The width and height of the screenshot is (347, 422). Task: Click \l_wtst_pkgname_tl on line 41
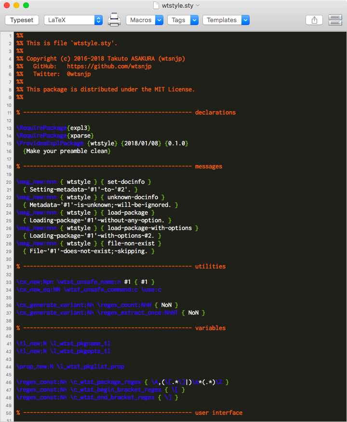pos(80,344)
